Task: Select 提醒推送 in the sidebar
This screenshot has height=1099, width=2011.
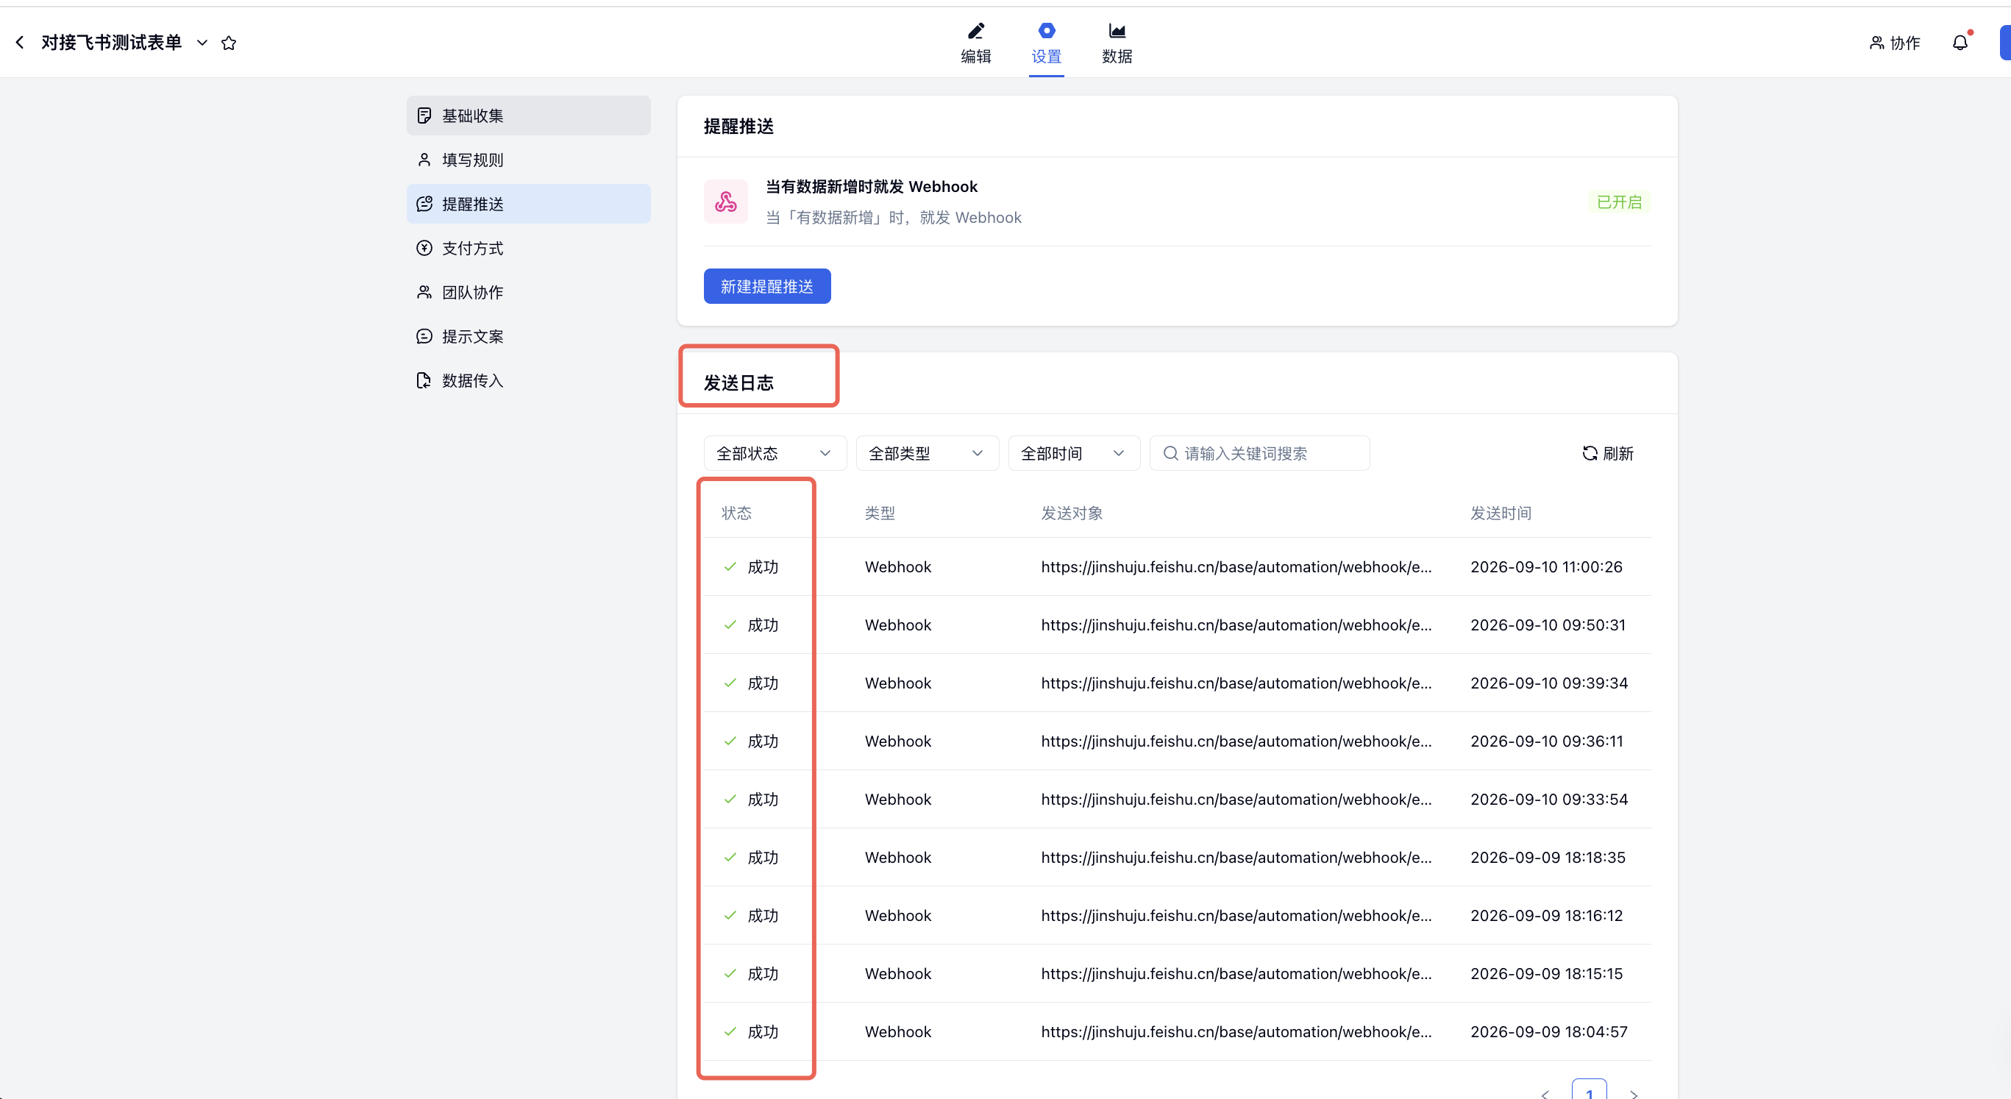Action: point(529,204)
